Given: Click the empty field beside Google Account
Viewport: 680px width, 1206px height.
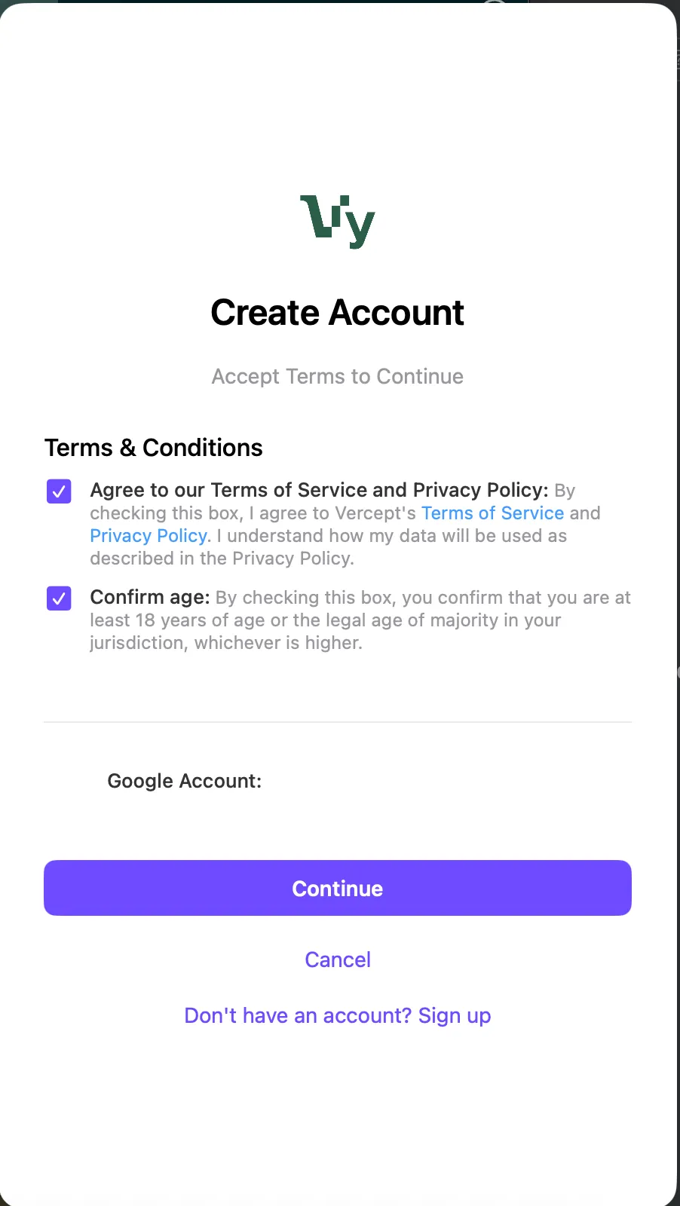Looking at the screenshot, I should tap(445, 781).
